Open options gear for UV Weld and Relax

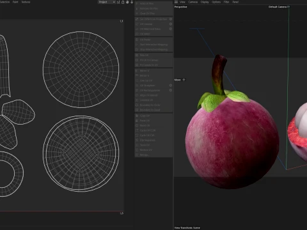171,29
